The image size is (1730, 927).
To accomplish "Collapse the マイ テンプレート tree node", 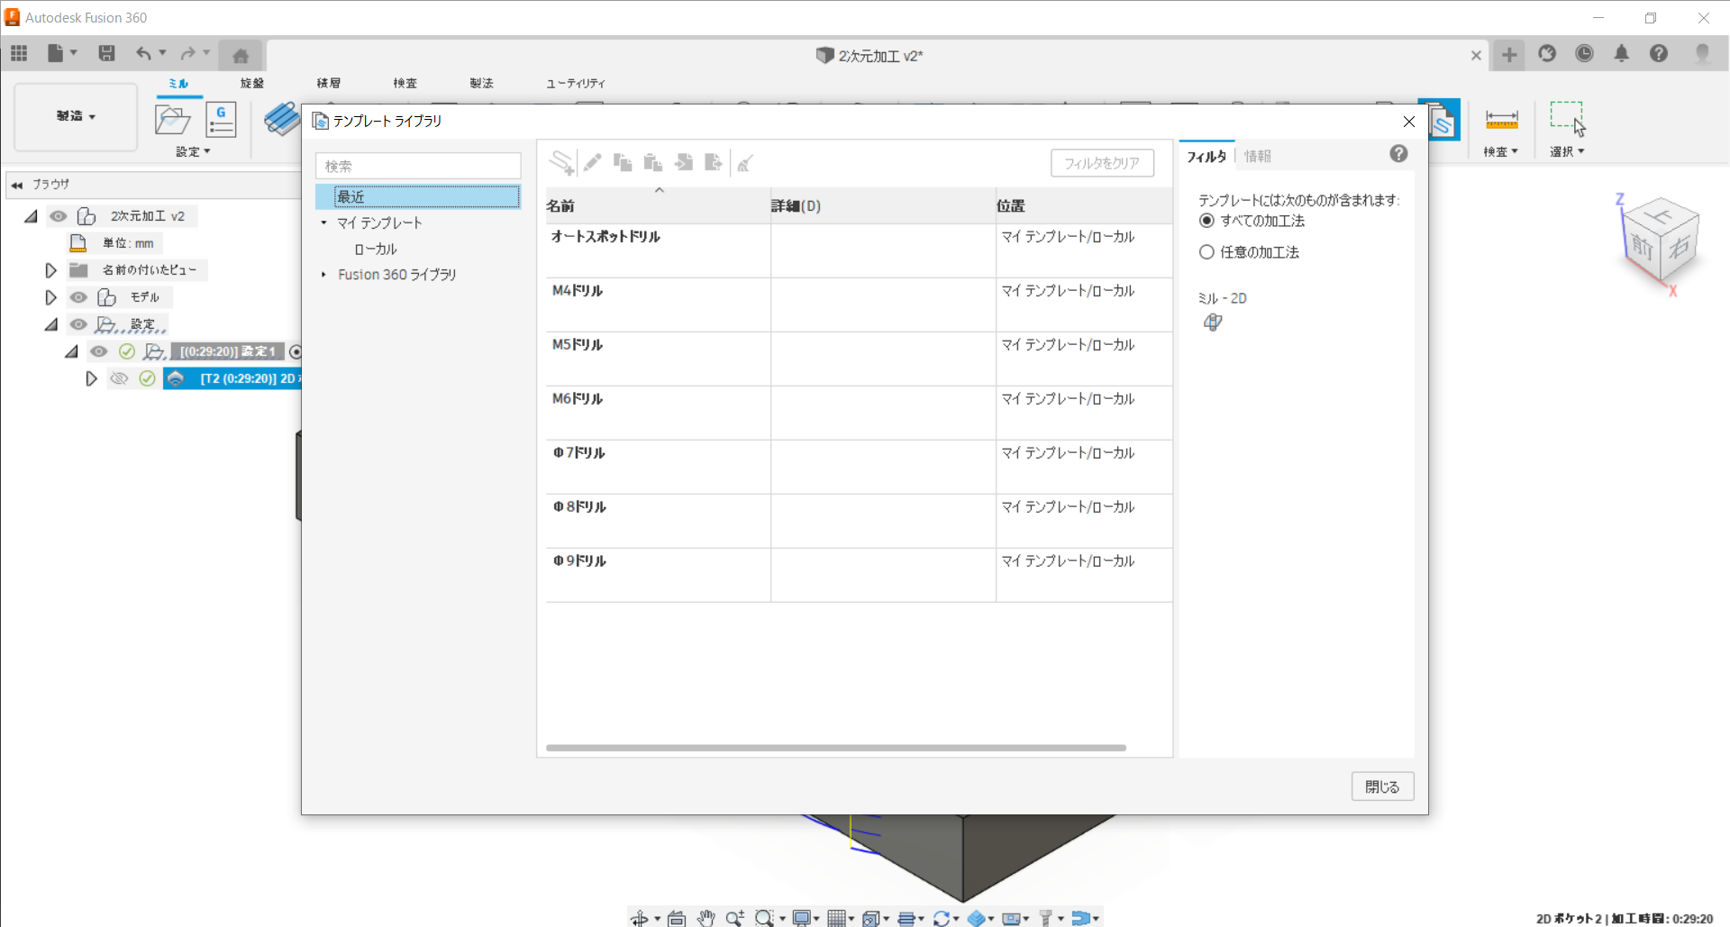I will point(323,223).
